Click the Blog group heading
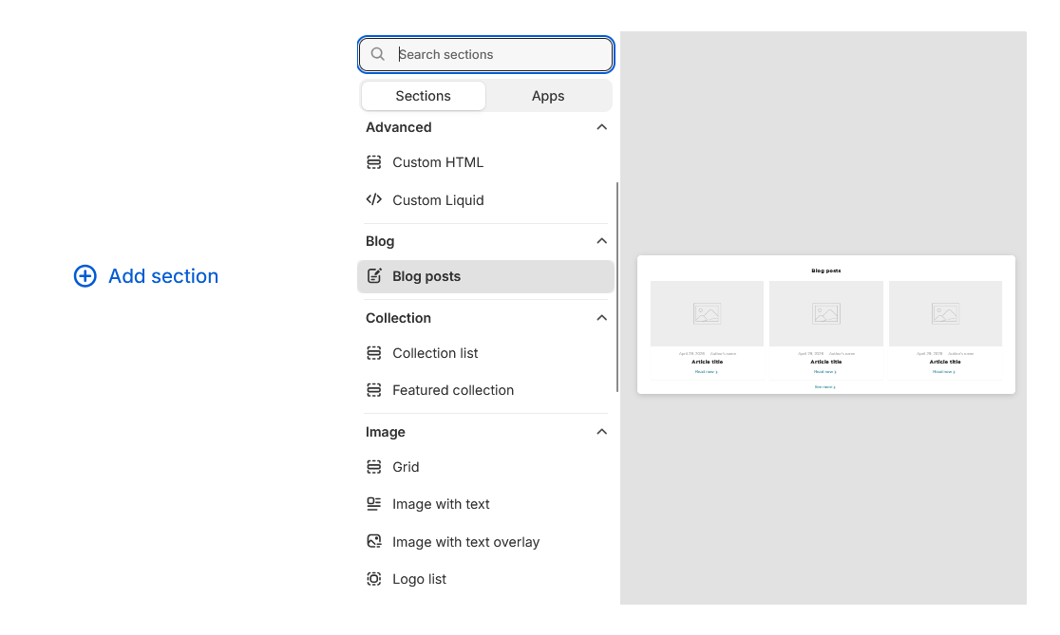1060x635 pixels. pyautogui.click(x=380, y=241)
